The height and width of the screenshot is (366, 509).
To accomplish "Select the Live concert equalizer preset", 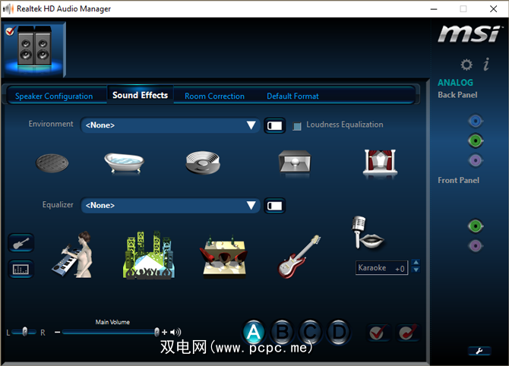I will [x=149, y=254].
